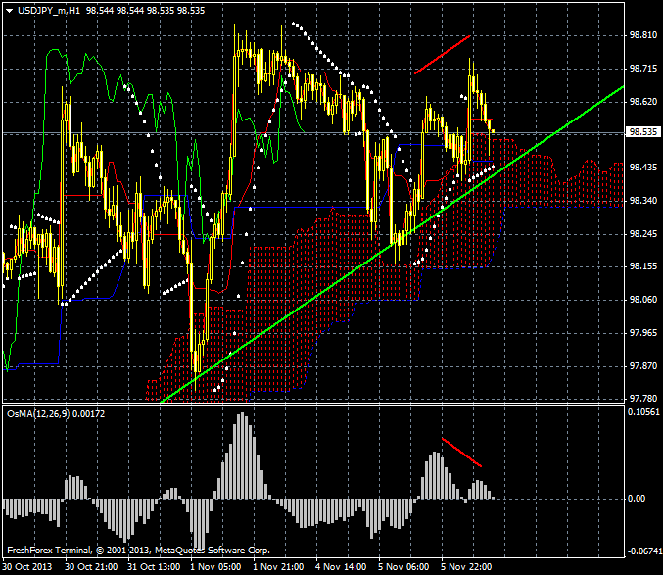Select the red divergence line above price candles
Viewport: 663px width, 575px height.
(443, 54)
